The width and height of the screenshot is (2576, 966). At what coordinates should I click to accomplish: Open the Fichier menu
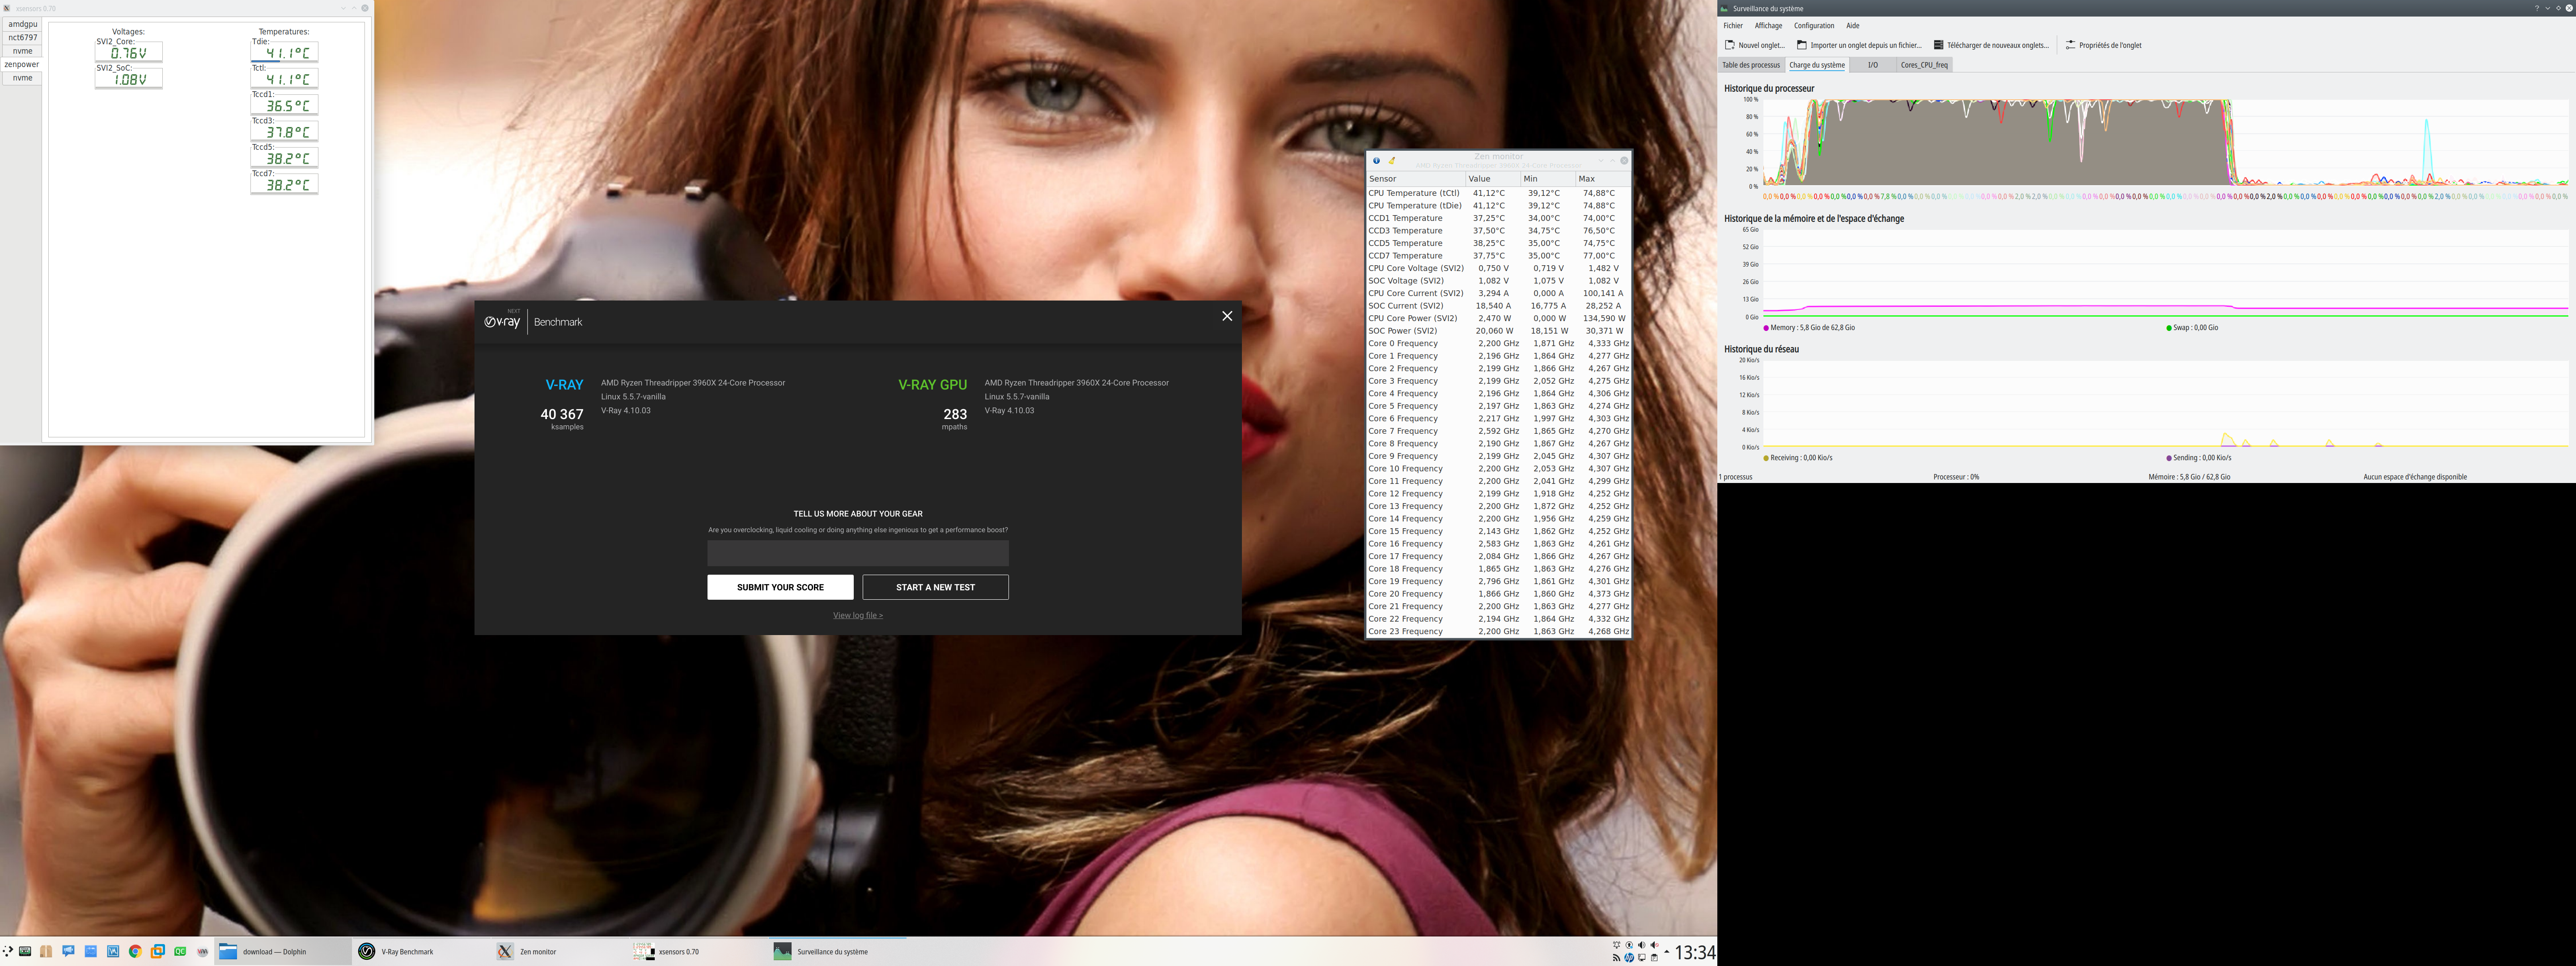coord(1733,26)
